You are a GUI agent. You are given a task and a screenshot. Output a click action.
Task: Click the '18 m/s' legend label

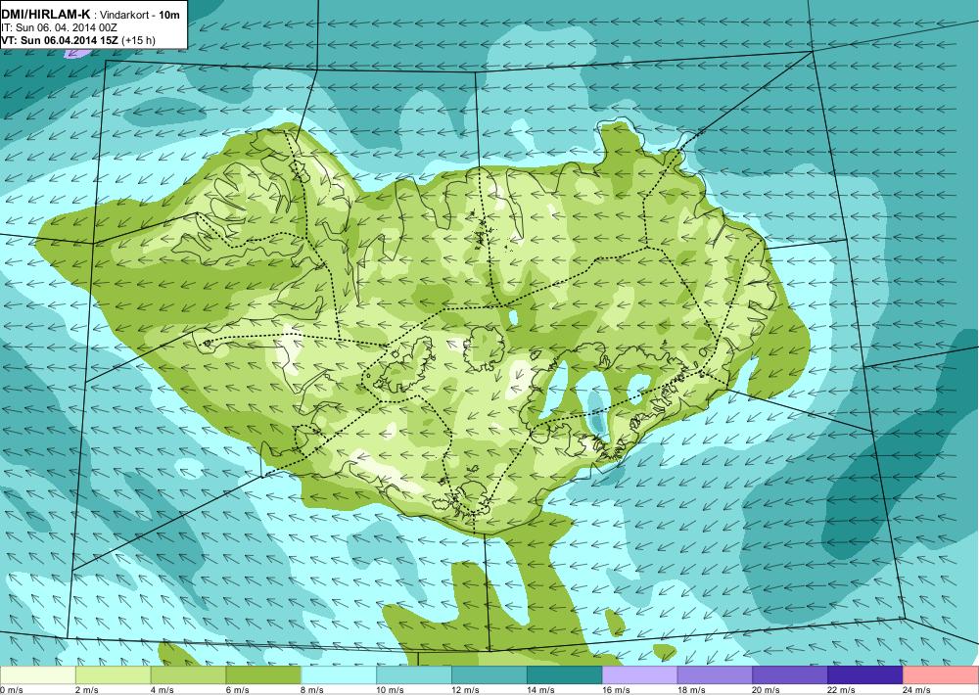[691, 690]
